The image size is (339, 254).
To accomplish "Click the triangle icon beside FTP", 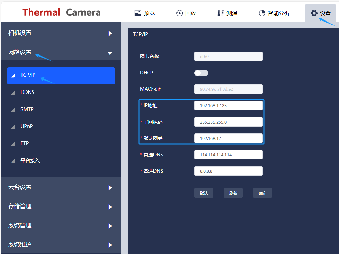I will point(13,144).
